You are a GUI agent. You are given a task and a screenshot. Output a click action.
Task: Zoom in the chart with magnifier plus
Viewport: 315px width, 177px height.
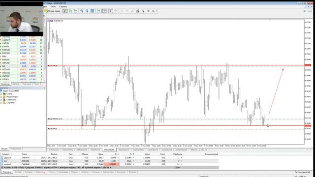pyautogui.click(x=82, y=11)
